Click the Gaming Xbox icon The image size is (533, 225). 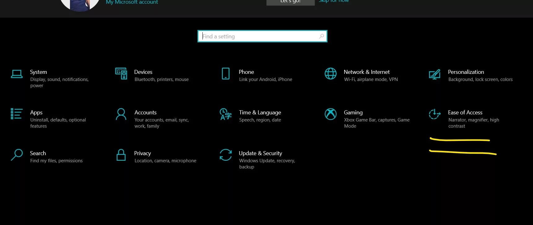coord(331,114)
